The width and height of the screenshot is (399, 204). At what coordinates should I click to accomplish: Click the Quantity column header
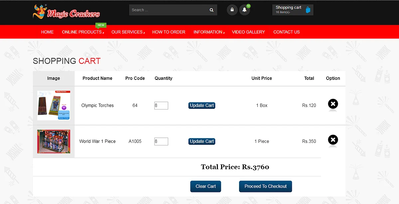pos(163,79)
